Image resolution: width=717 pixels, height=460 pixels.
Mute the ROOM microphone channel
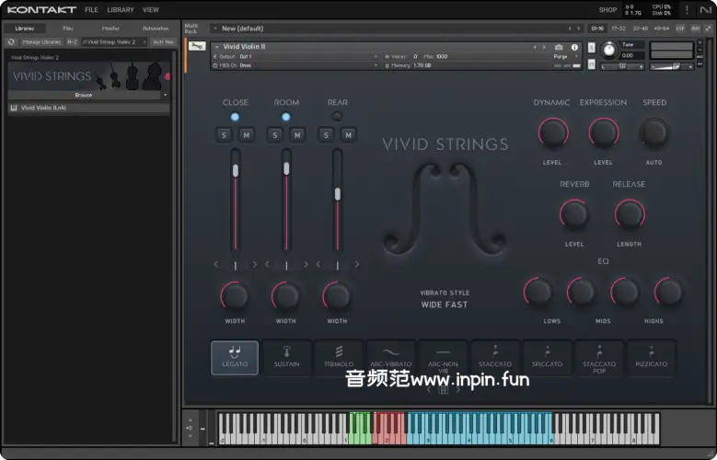coord(297,135)
